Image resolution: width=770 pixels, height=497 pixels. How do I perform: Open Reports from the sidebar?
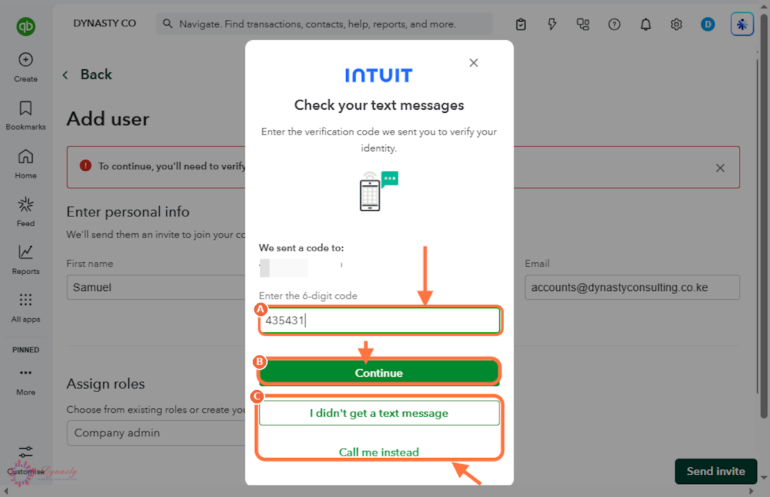pos(26,260)
